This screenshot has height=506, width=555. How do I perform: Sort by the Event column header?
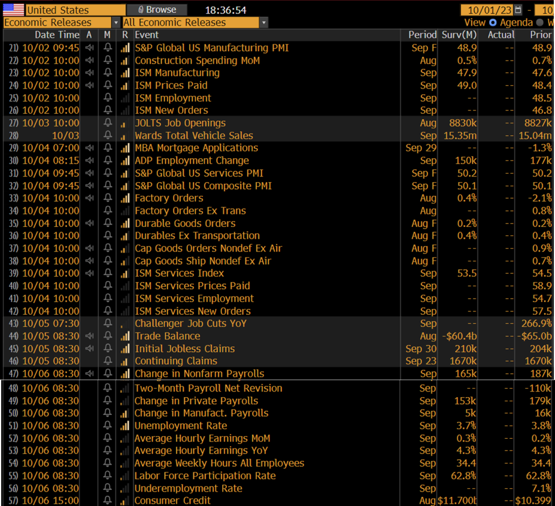(147, 35)
